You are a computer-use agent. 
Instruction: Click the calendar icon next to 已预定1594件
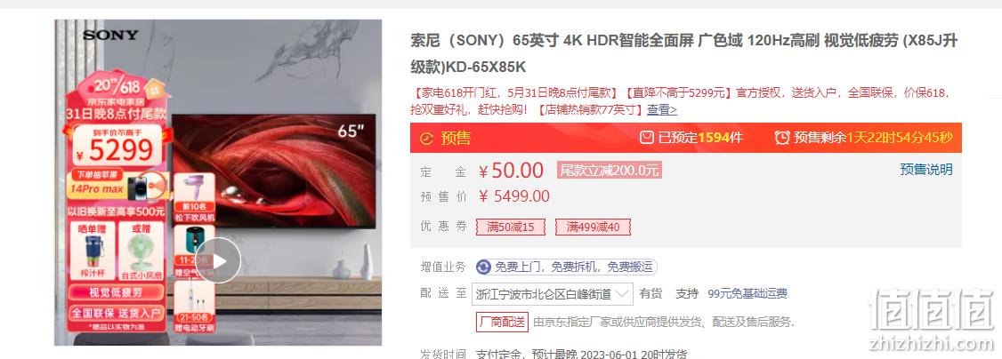[647, 137]
